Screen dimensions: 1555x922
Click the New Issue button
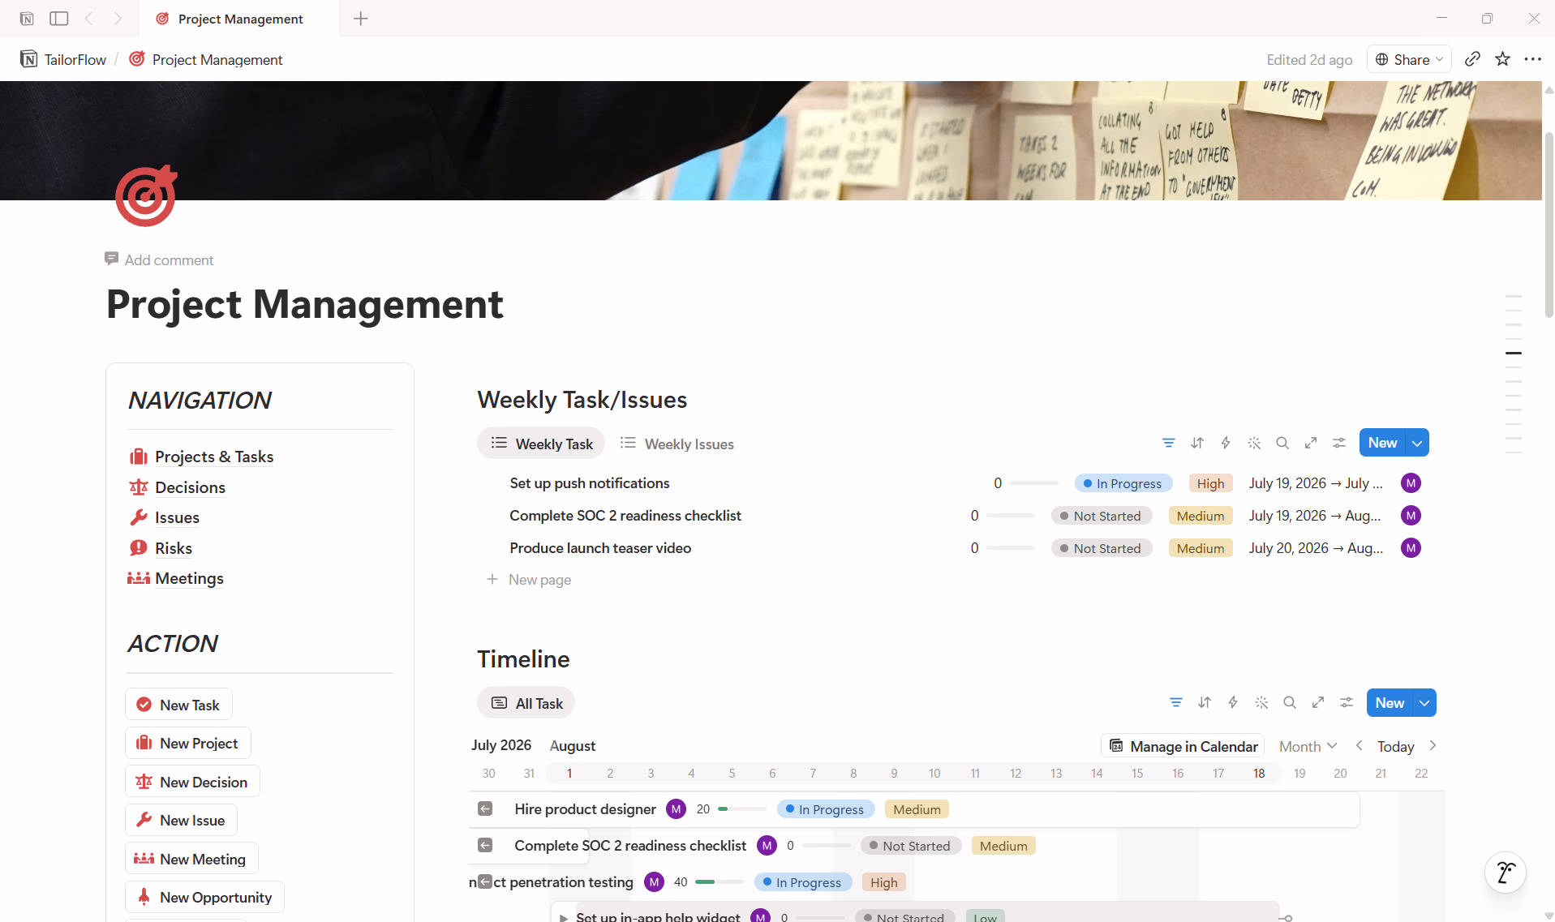point(182,820)
